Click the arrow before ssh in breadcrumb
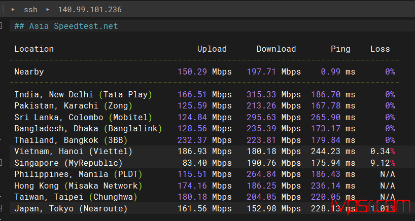Image resolution: width=415 pixels, height=221 pixels. coord(13,10)
